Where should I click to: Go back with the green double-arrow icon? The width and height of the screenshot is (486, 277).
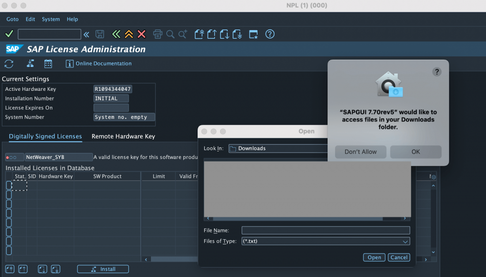coord(116,34)
